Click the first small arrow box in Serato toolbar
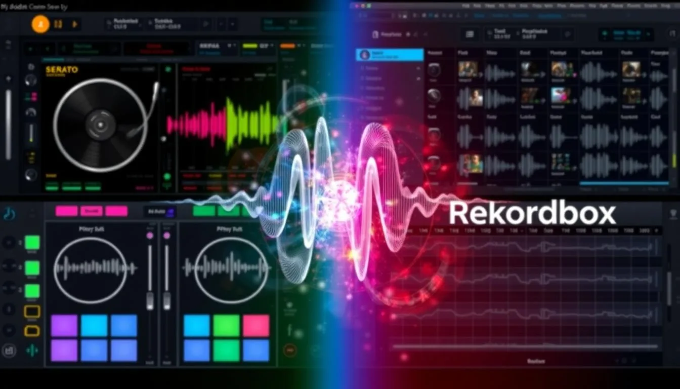The height and width of the screenshot is (389, 680). click(x=221, y=24)
